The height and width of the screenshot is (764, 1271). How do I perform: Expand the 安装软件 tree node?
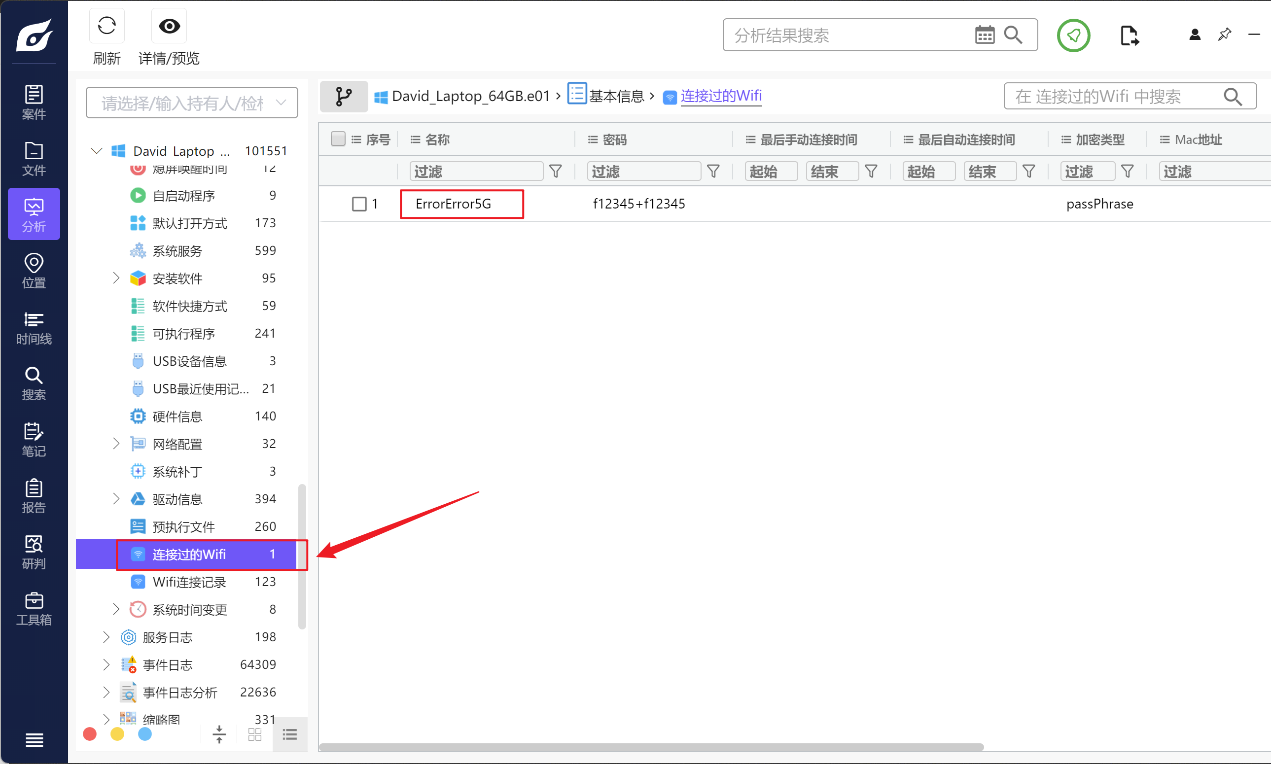[x=116, y=278]
